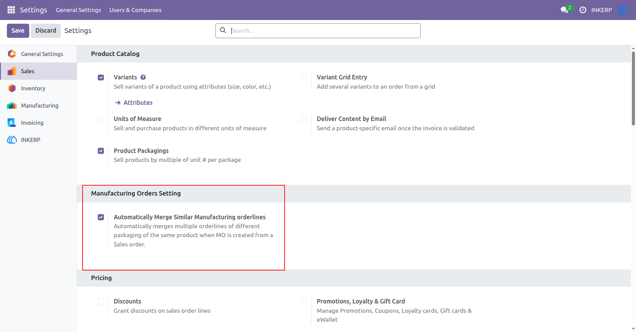Discard the settings changes
This screenshot has width=636, height=332.
[46, 31]
